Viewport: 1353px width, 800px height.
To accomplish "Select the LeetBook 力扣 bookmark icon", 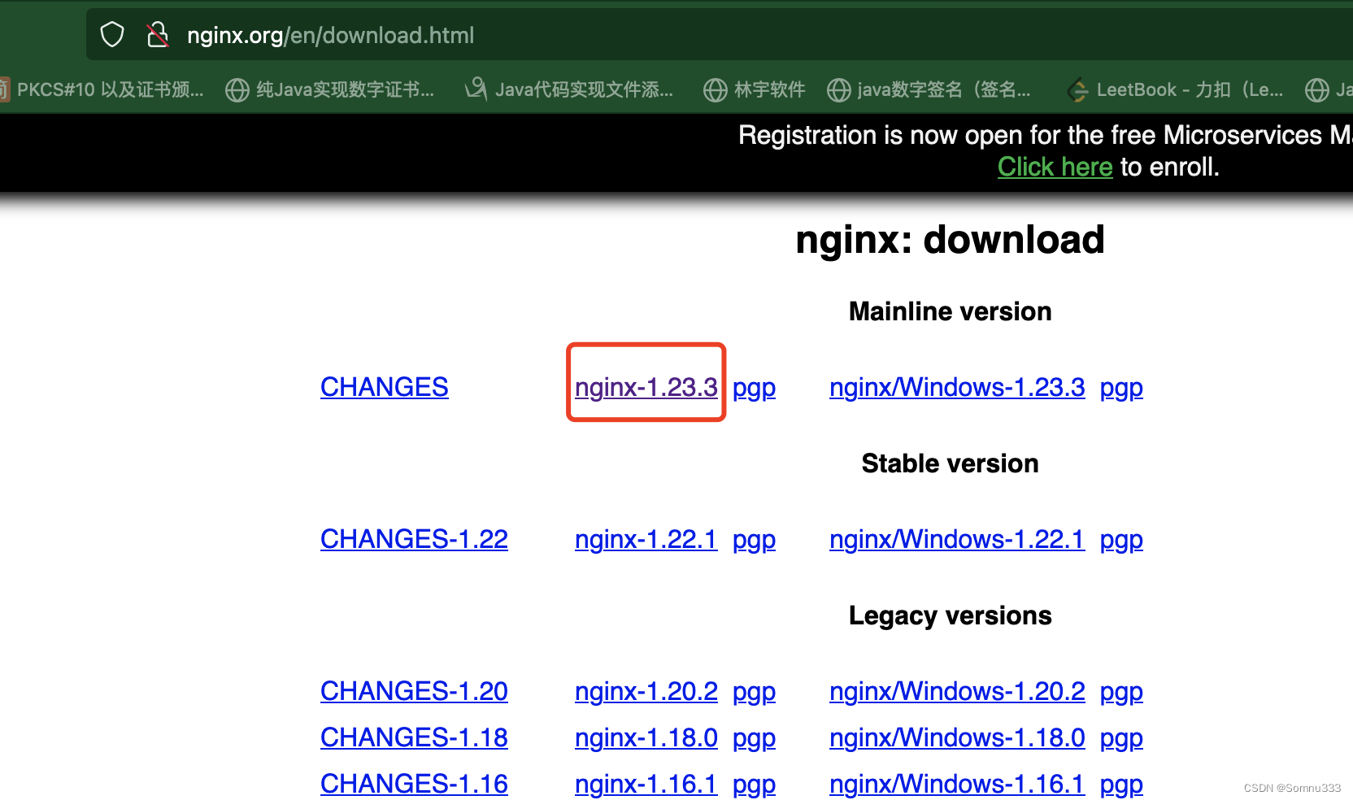I will tap(1077, 89).
